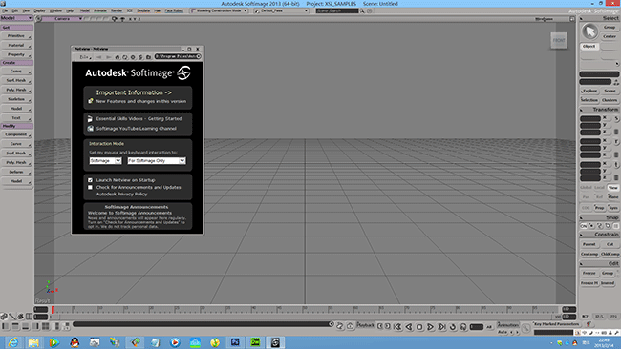The image size is (621, 349).
Task: Open the Camera view dropdown
Action: (x=62, y=19)
